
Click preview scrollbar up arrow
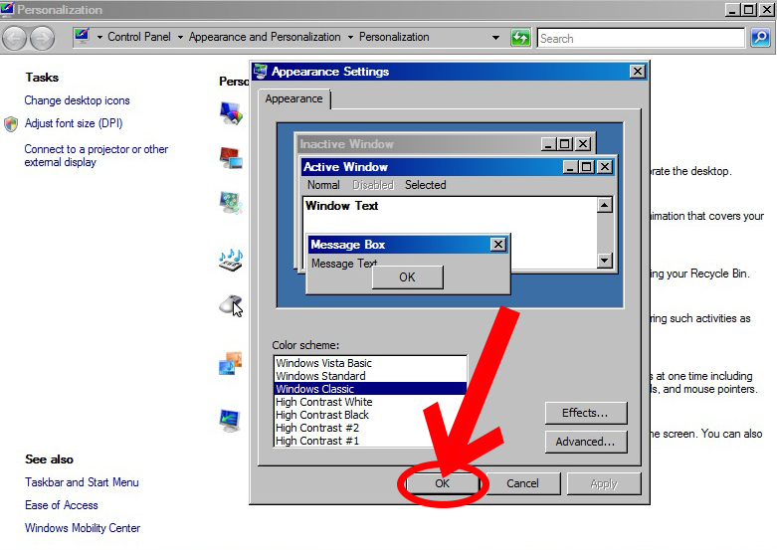[x=605, y=205]
